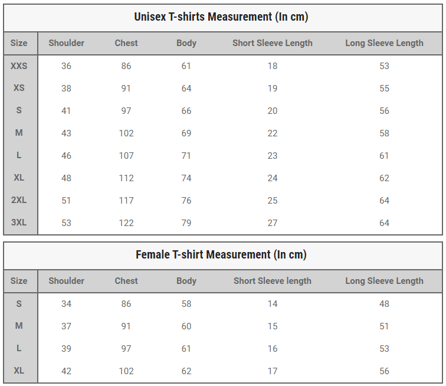Click Unisex M short sleeve value 22

point(273,133)
